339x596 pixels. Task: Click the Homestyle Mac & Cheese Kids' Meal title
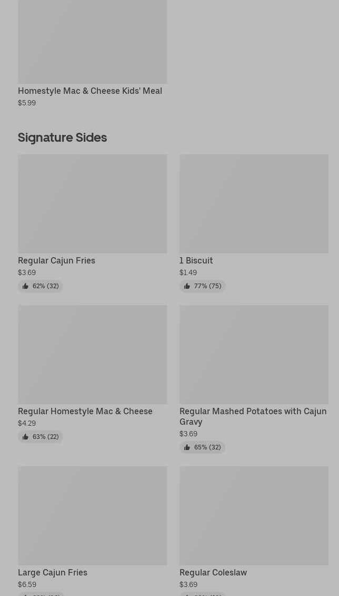pos(90,91)
